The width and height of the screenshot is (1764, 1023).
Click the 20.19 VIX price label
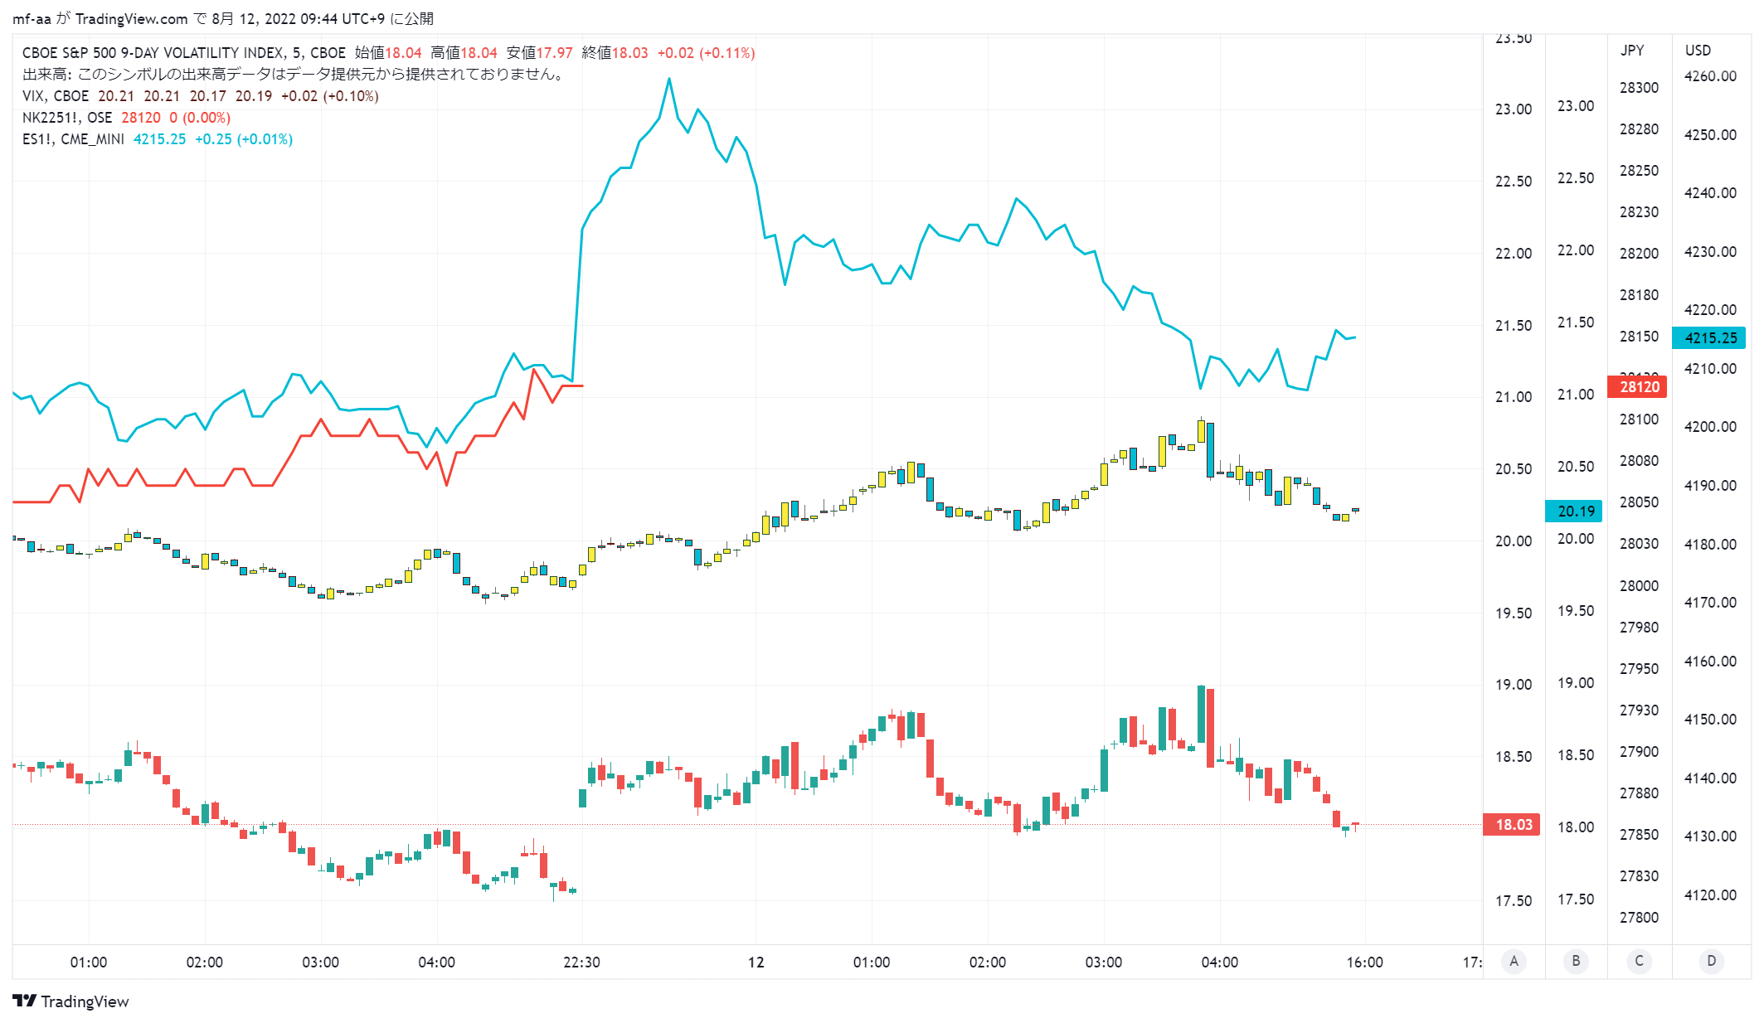pyautogui.click(x=1574, y=511)
